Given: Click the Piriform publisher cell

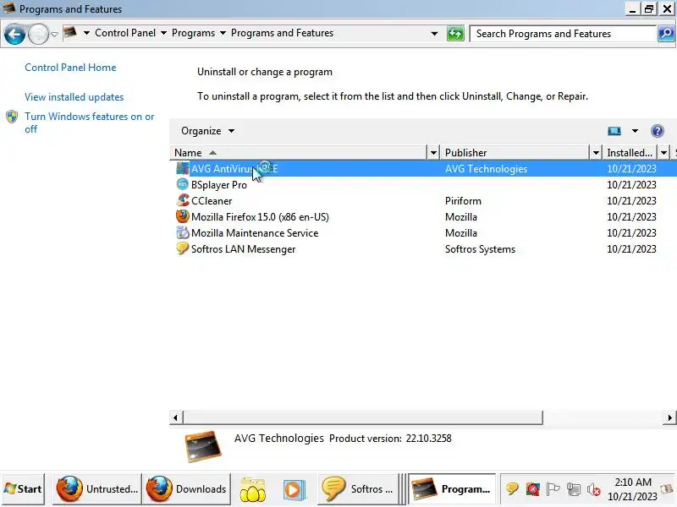Looking at the screenshot, I should [463, 201].
